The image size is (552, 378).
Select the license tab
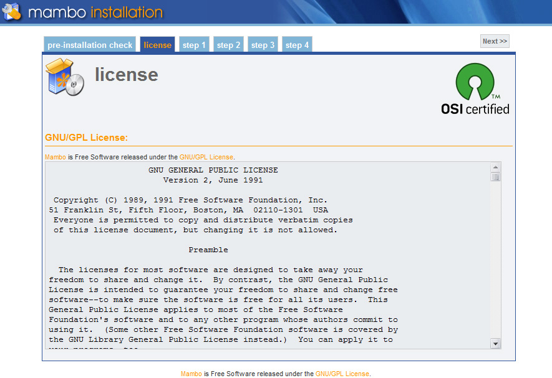pos(157,45)
